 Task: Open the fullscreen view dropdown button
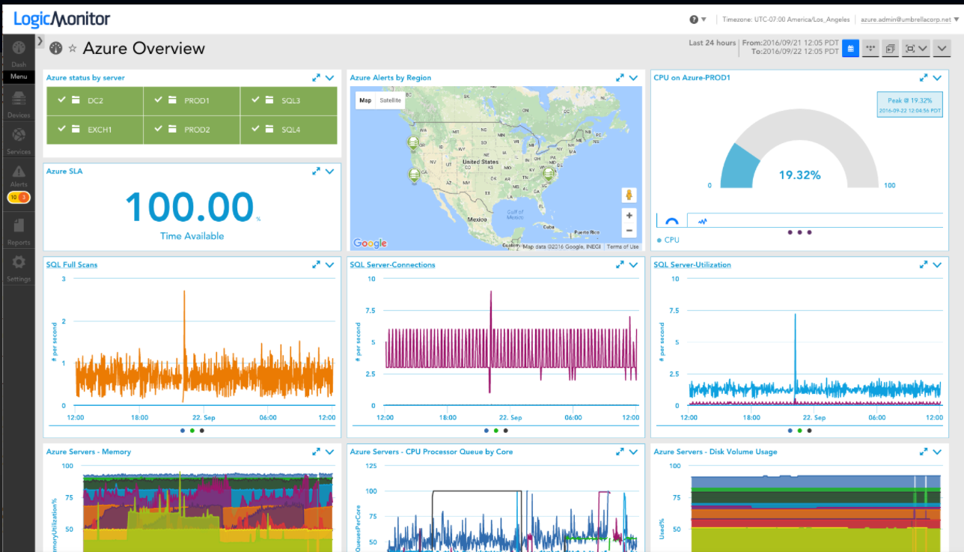(x=915, y=49)
